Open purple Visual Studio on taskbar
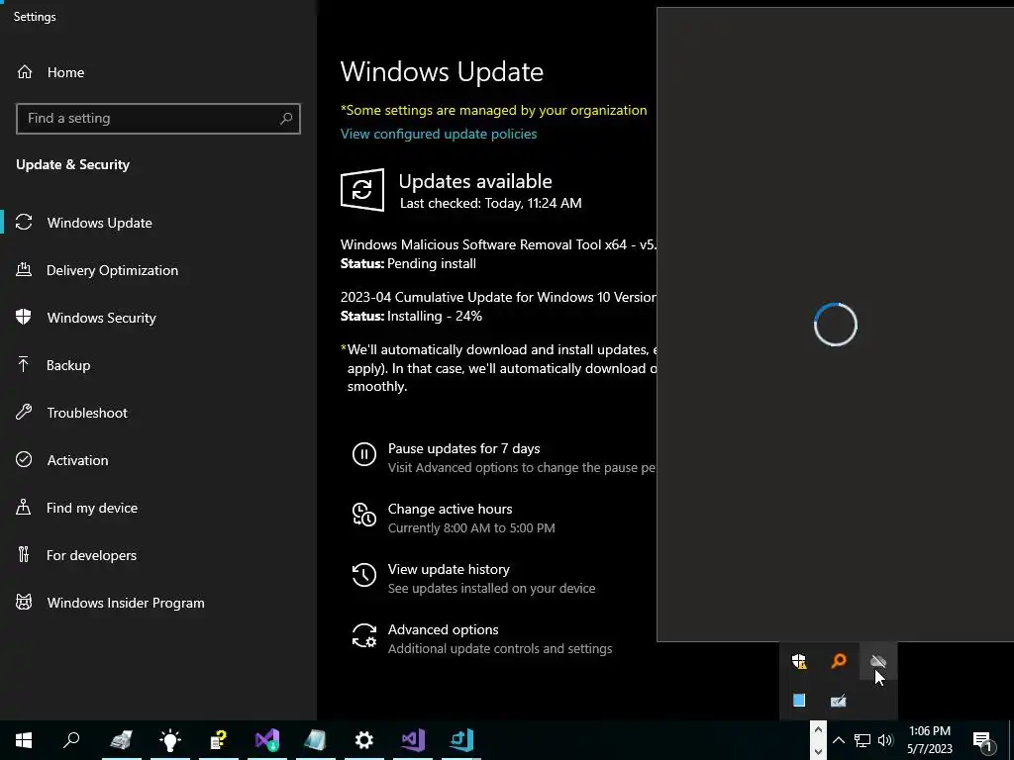The height and width of the screenshot is (760, 1014). [413, 740]
